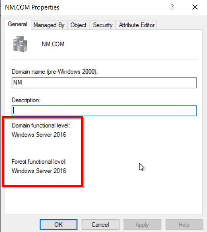
Task: Click the NM.COM Properties title text
Action: pyautogui.click(x=32, y=7)
